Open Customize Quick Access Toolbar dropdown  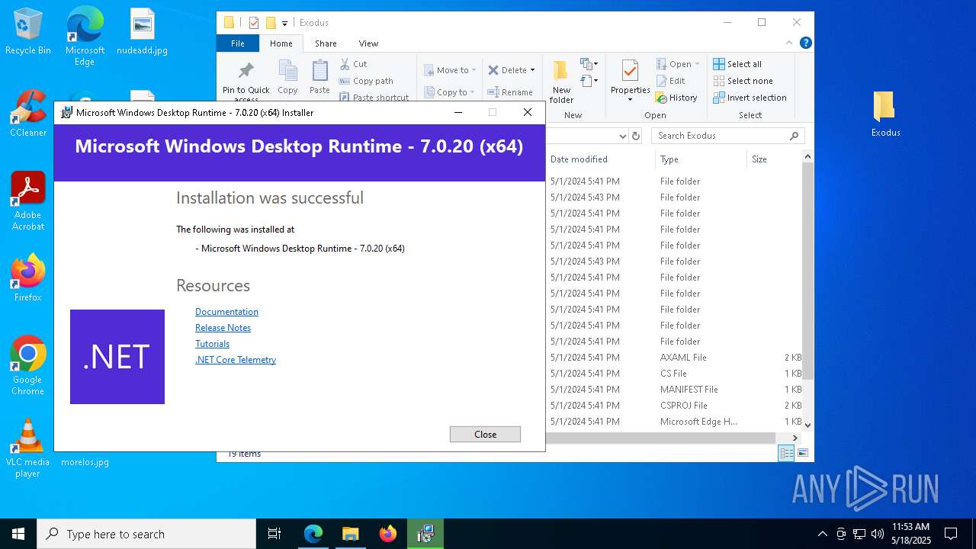284,24
